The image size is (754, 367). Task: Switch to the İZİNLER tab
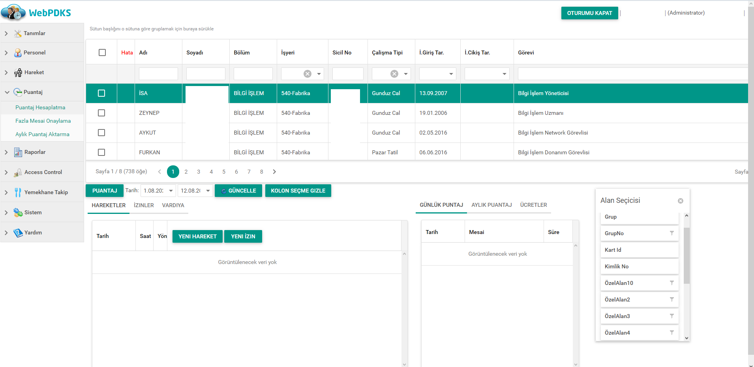tap(144, 205)
